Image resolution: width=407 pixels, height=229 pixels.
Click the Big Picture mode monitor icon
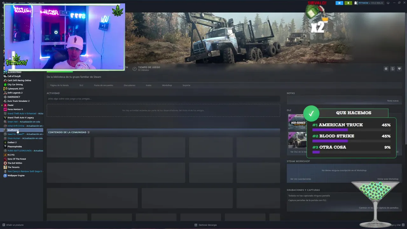(x=388, y=3)
